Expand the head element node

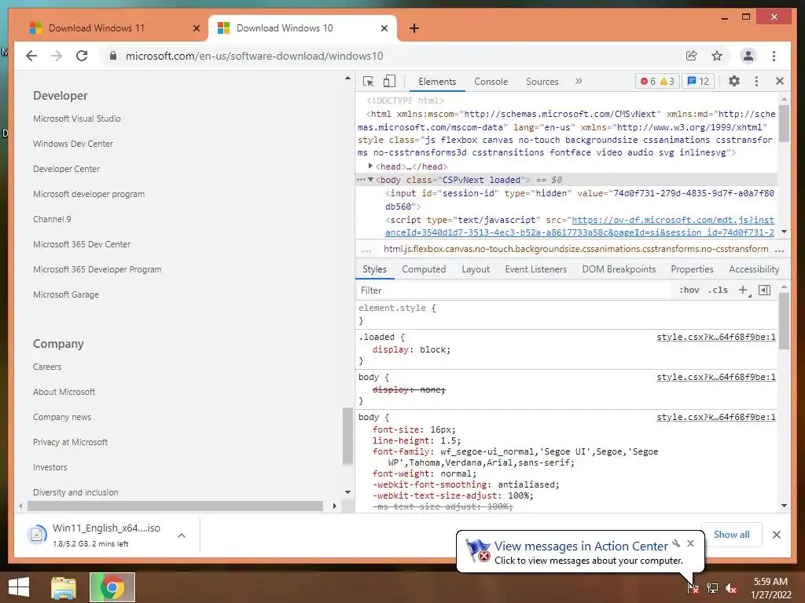371,166
